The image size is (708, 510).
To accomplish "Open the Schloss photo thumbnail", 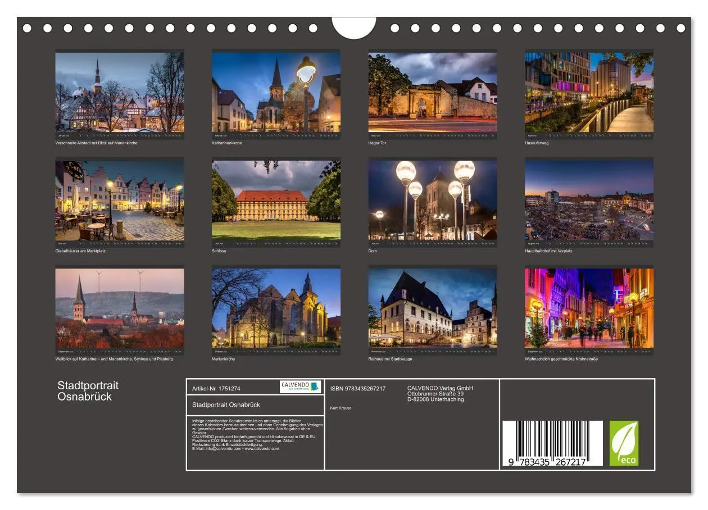I will coord(276,201).
